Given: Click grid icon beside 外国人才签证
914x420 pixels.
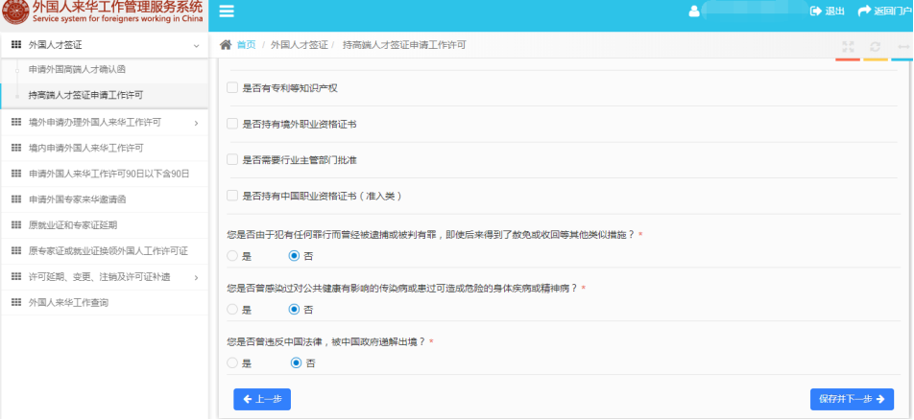Looking at the screenshot, I should pyautogui.click(x=16, y=45).
